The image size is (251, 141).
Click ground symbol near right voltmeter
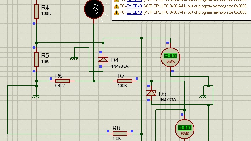203,97
